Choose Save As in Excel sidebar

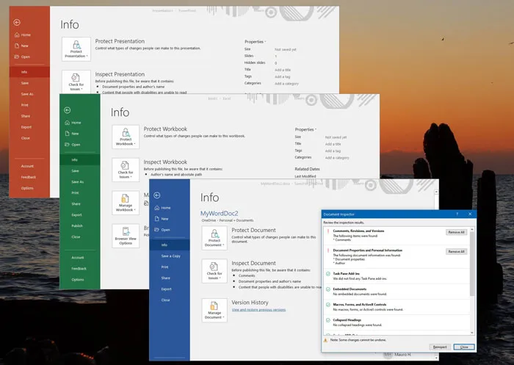point(77,182)
